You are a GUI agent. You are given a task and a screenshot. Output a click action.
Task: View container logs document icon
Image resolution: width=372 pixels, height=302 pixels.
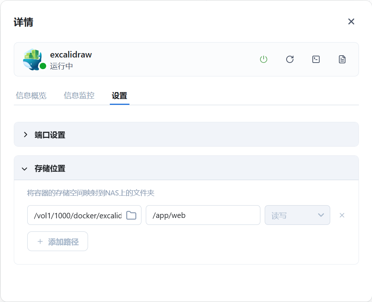(342, 59)
